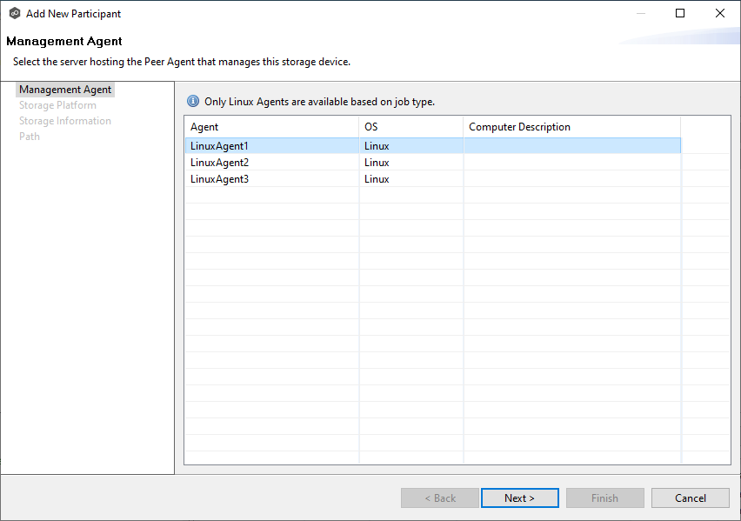Minimize the Add New Participant window
Screen dimensions: 741x521
pyautogui.click(x=640, y=13)
